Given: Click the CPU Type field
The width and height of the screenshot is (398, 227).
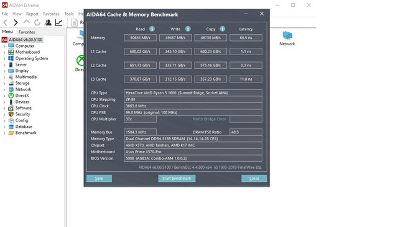Looking at the screenshot, I should click(193, 93).
